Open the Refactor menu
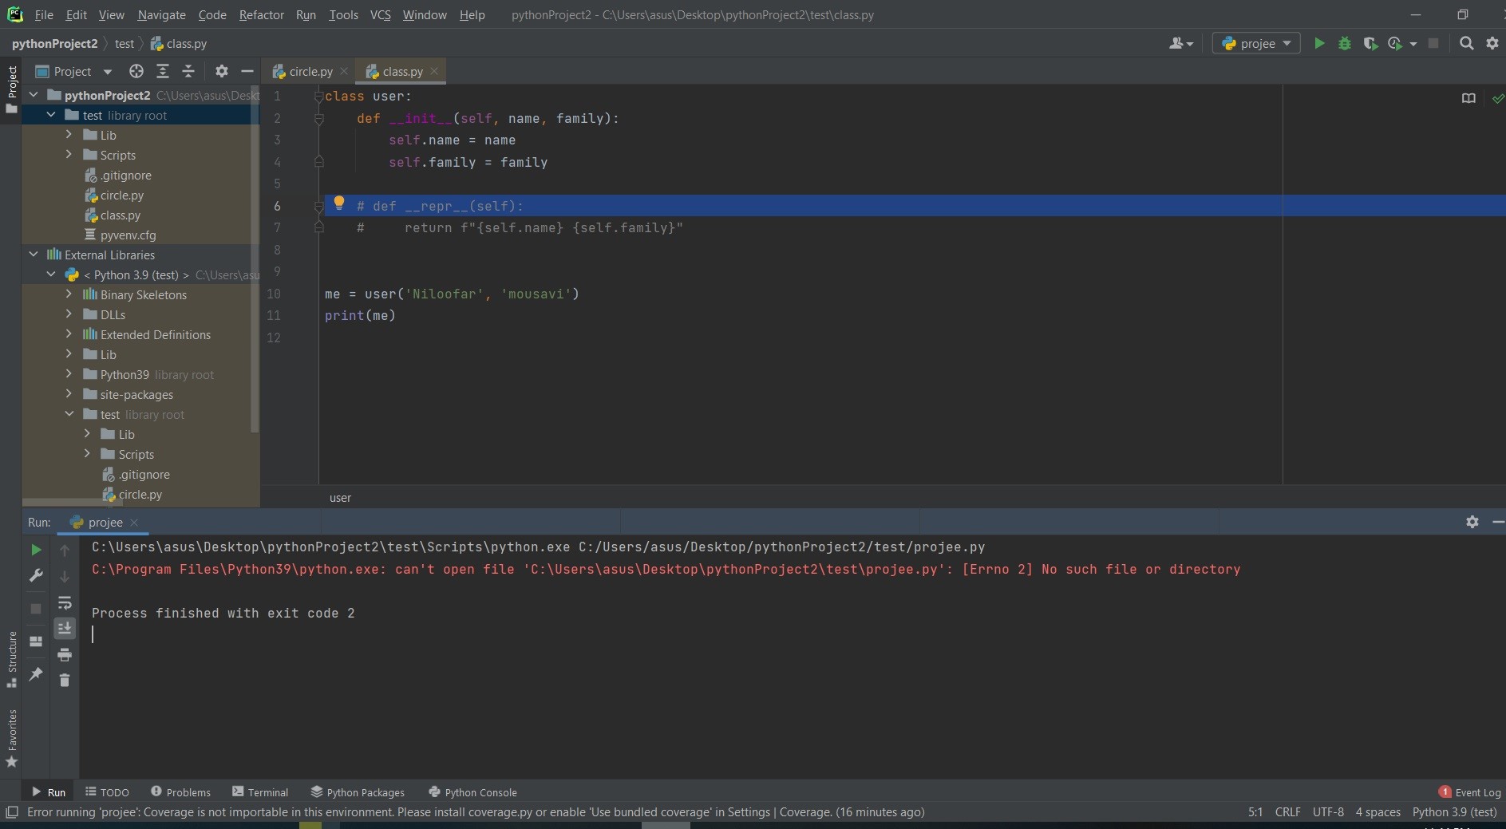1506x829 pixels. [261, 14]
